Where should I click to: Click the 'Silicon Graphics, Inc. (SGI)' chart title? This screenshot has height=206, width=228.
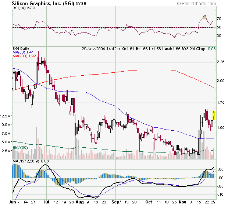click(x=43, y=3)
